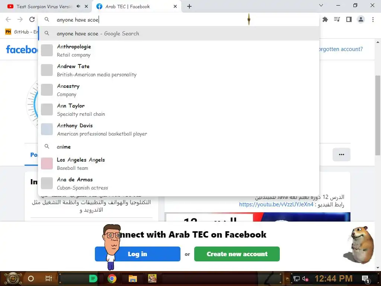Open the hamster box app on taskbar

(x=152, y=278)
